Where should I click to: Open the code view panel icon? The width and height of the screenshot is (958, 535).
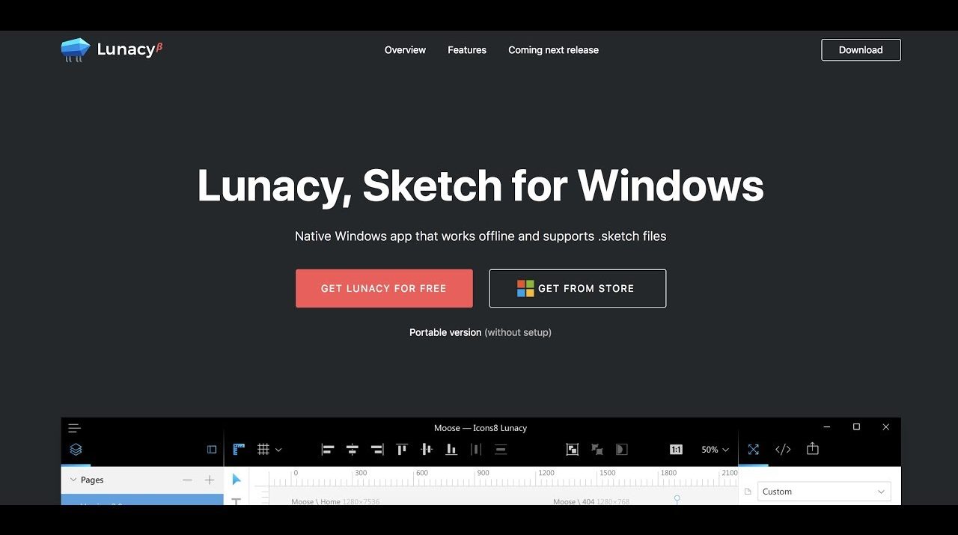click(783, 450)
